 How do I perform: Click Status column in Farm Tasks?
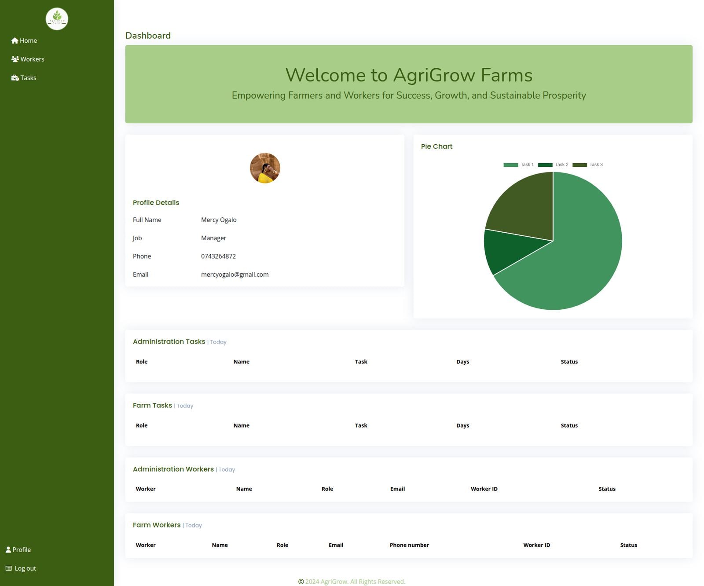pyautogui.click(x=569, y=426)
